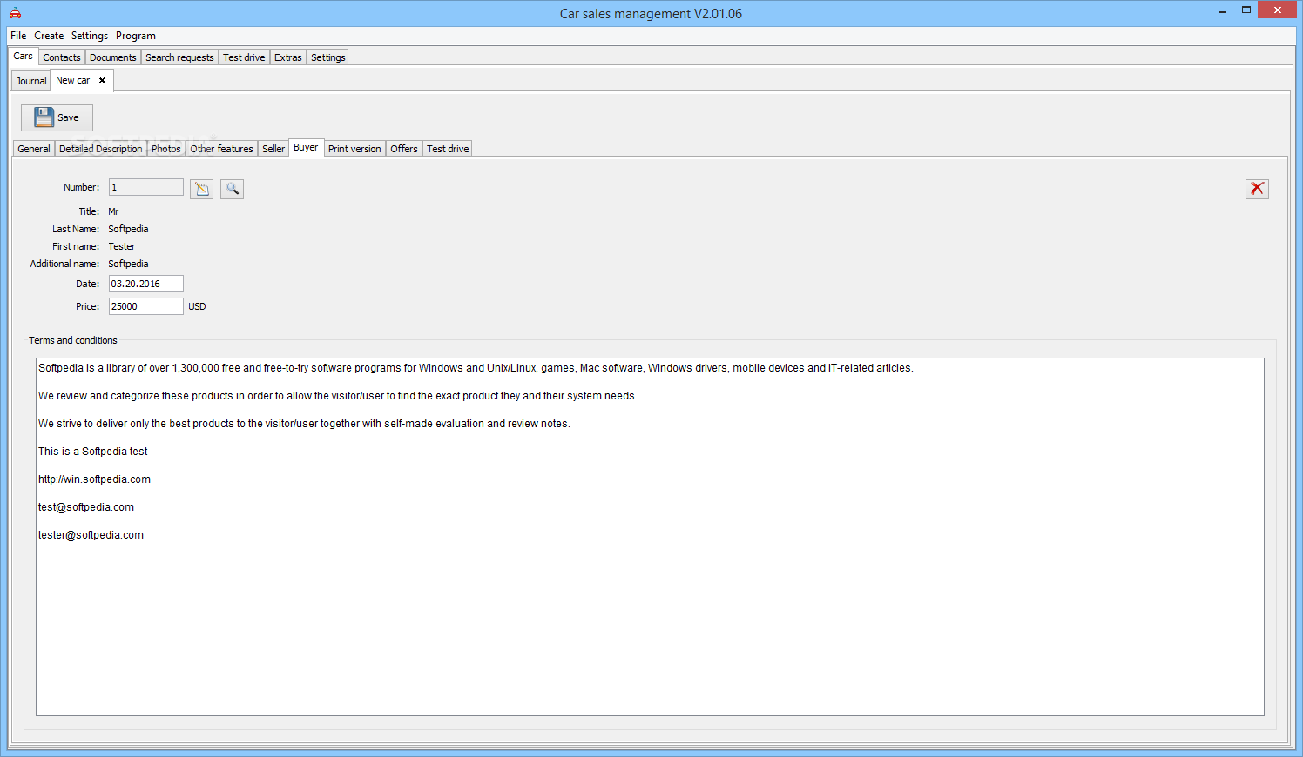This screenshot has height=757, width=1303.
Task: Open the Program menu
Action: point(136,36)
